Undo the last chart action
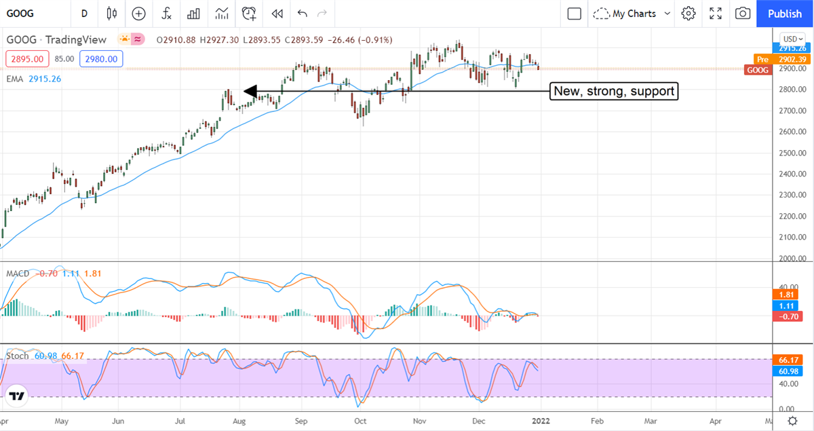Screen dimensions: 814x431 (x=303, y=13)
